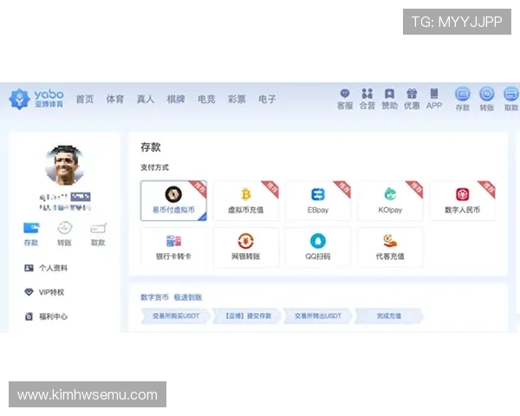Image resolution: width=520 pixels, height=416 pixels.
Task: Click the header 取款 round icon
Action: (511, 94)
